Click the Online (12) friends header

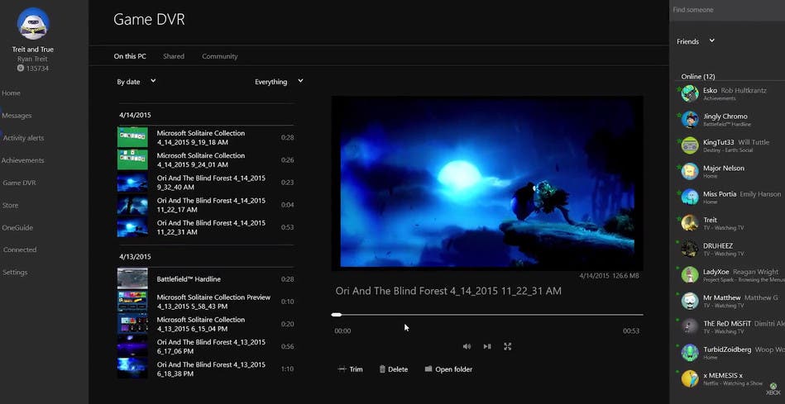[698, 77]
